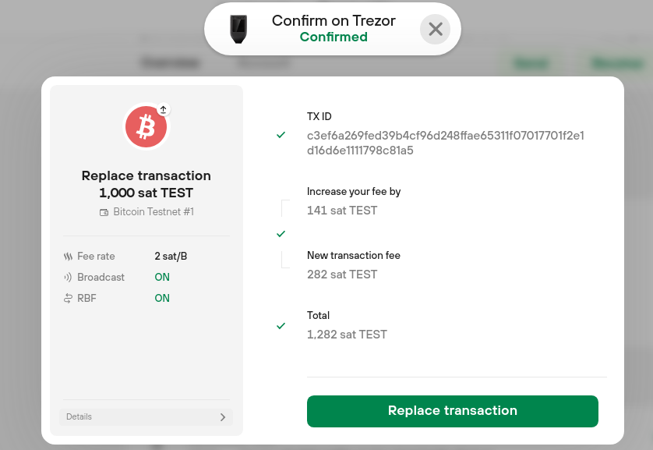This screenshot has height=450, width=653.
Task: Click the Broadcast signal icon
Action: tap(69, 277)
